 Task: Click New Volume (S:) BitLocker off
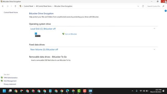click(x=44, y=49)
